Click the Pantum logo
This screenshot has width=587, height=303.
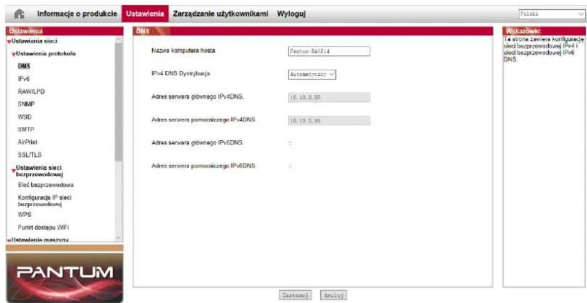pyautogui.click(x=64, y=277)
